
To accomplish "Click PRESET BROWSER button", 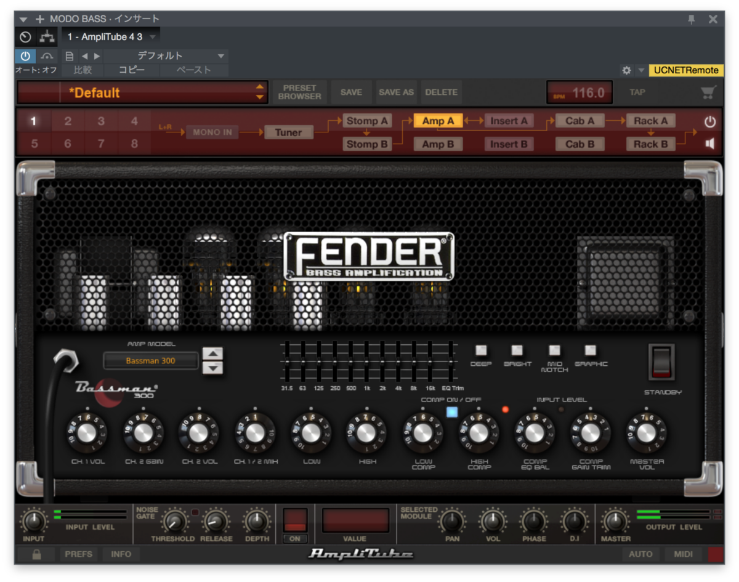I will click(x=299, y=92).
